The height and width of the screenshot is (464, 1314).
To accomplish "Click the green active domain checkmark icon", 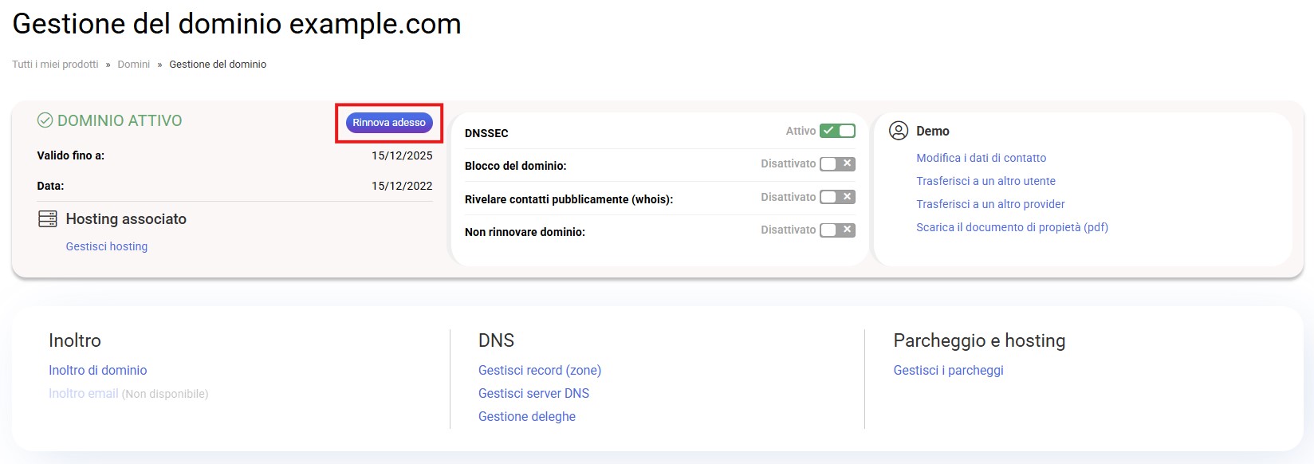I will (45, 120).
